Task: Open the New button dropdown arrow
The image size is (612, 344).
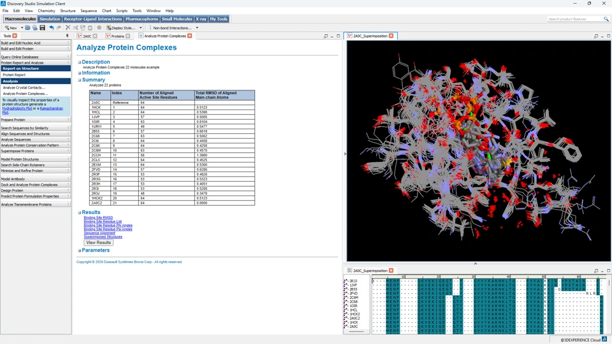Action: [22, 27]
